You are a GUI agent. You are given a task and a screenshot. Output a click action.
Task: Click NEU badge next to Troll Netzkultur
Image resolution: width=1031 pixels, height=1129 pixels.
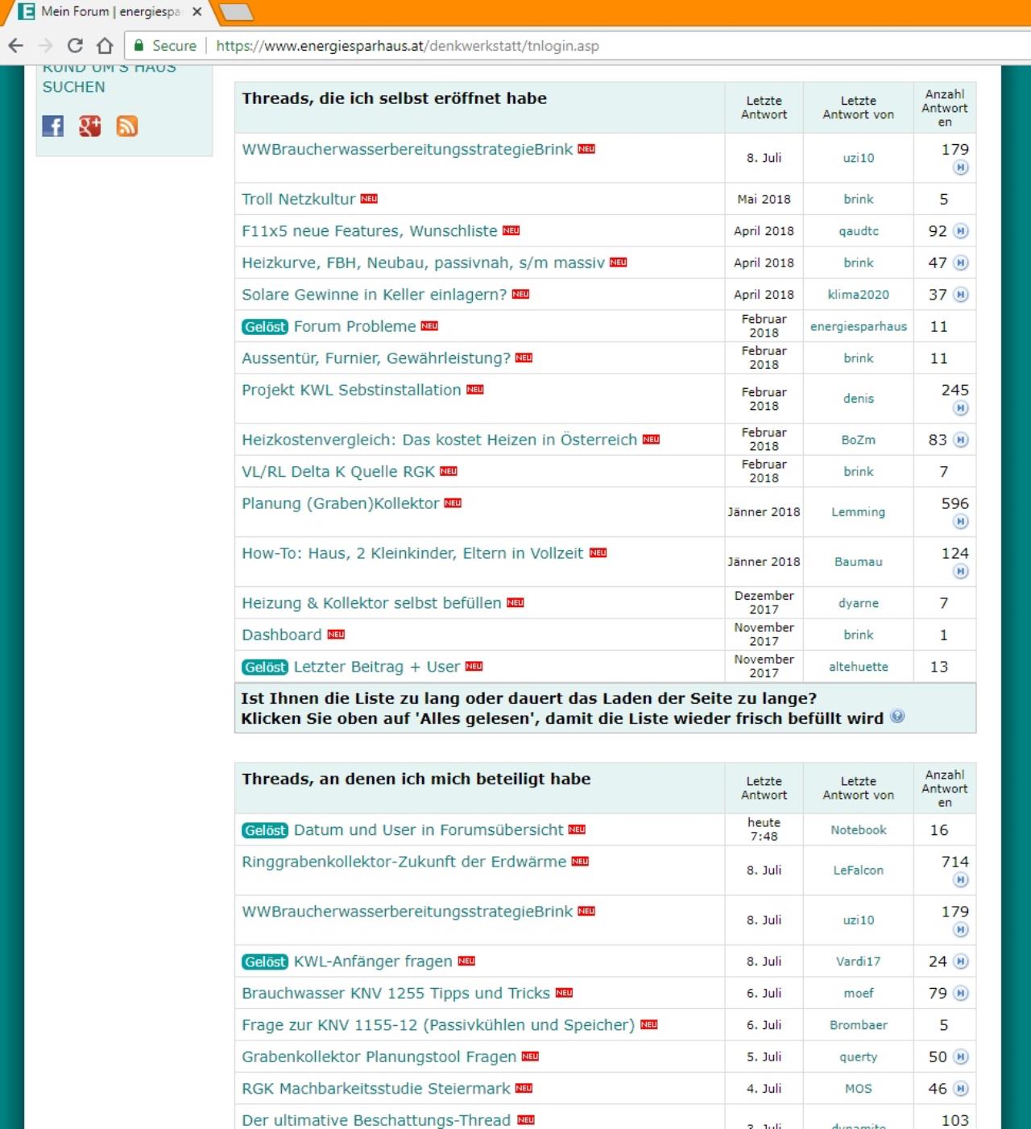[369, 199]
